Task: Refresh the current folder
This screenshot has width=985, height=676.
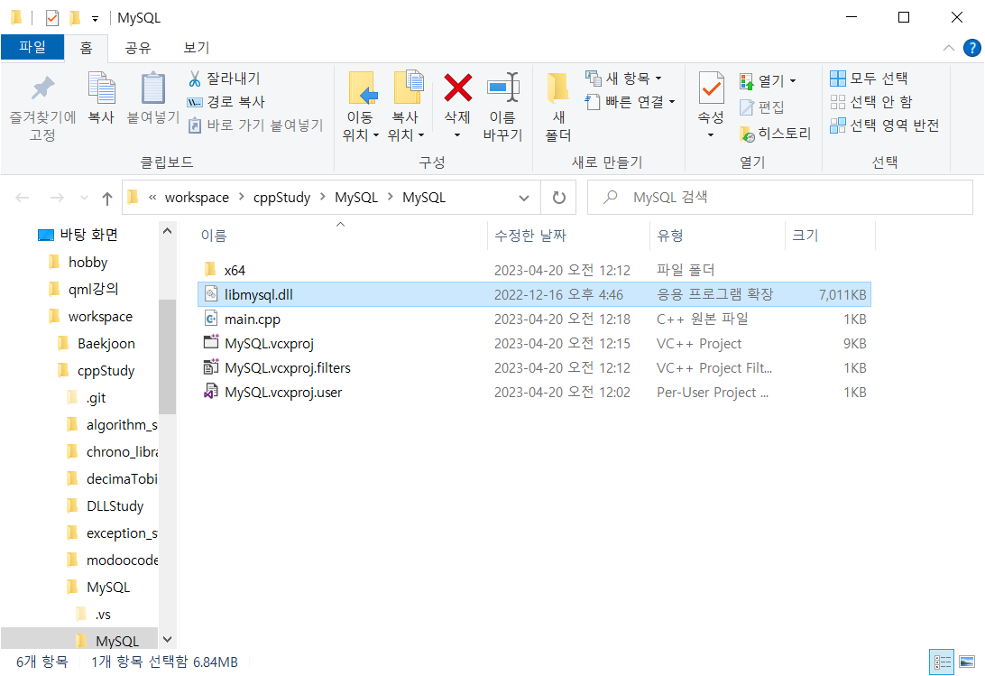Action: pyautogui.click(x=559, y=198)
